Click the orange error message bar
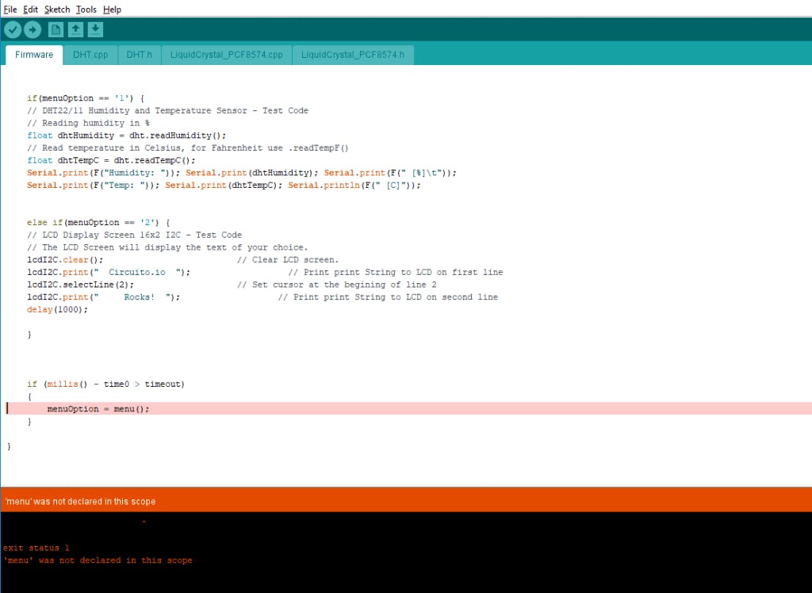Viewport: 812px width, 593px height. tap(406, 501)
